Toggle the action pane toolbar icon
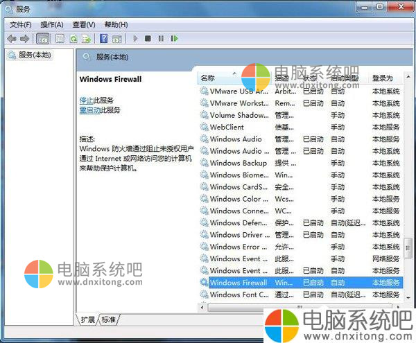Image resolution: width=416 pixels, height=343 pixels. (116, 39)
